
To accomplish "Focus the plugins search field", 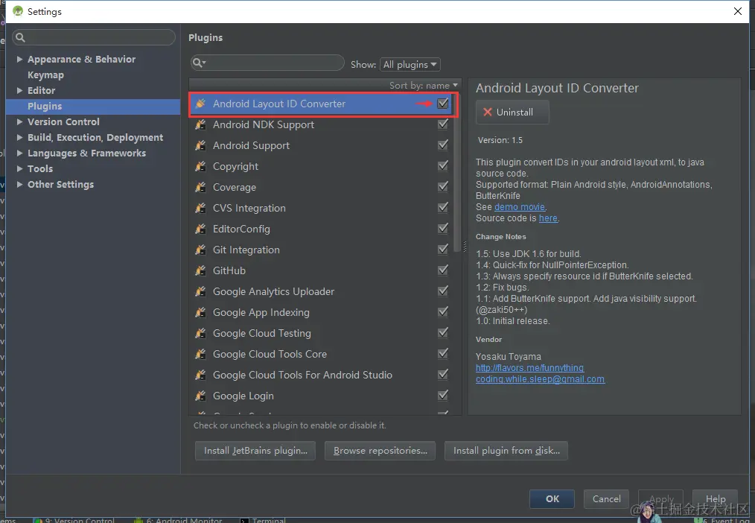I will 268,63.
